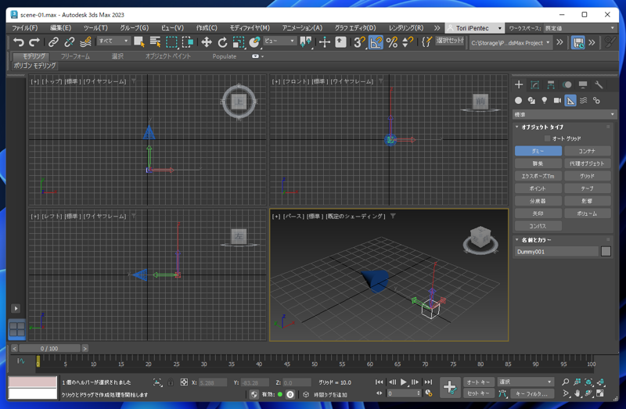Open the helper subcategory 標準 dropdown
The height and width of the screenshot is (409, 626).
pyautogui.click(x=564, y=114)
